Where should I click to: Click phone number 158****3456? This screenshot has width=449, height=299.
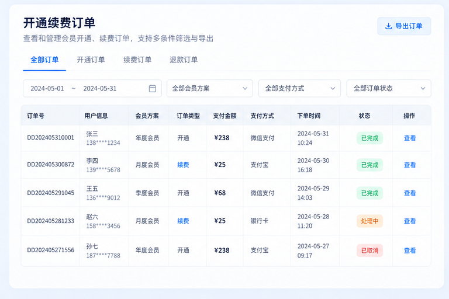(x=103, y=226)
